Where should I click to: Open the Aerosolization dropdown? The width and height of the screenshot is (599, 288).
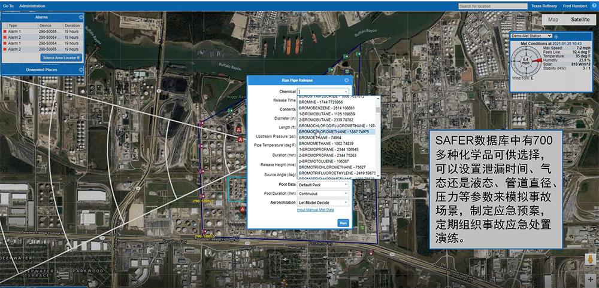pos(323,203)
